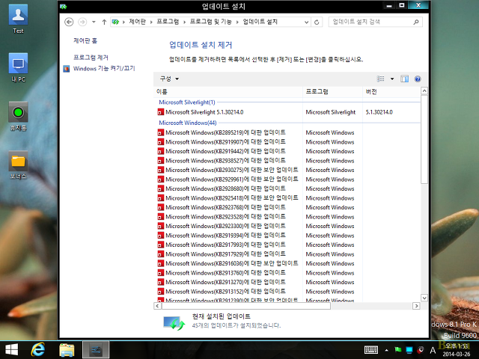Screen dimensions: 479x359
Task: Open Windows 기능 켜기/끄기 link
Action: [104, 68]
